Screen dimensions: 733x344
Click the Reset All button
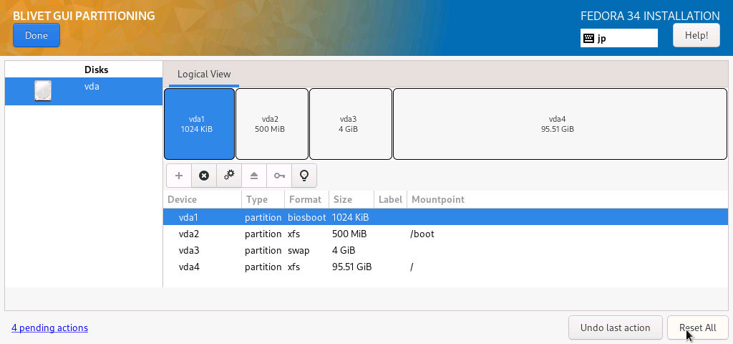pyautogui.click(x=697, y=328)
